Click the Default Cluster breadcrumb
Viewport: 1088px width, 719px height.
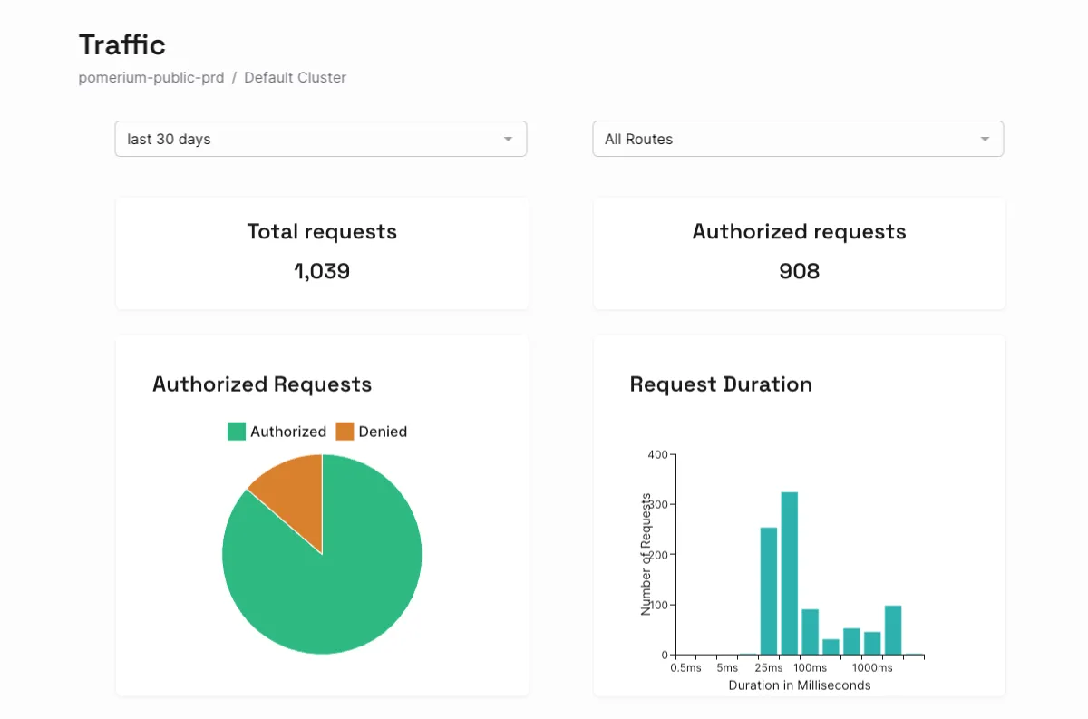click(x=295, y=78)
